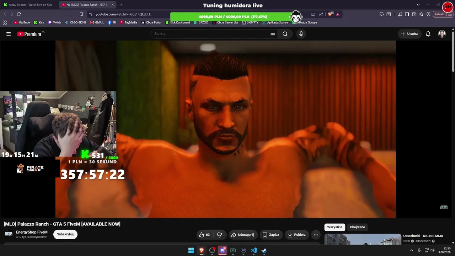Open the on-screen keyboard in search box
The height and width of the screenshot is (256, 455).
[x=273, y=34]
